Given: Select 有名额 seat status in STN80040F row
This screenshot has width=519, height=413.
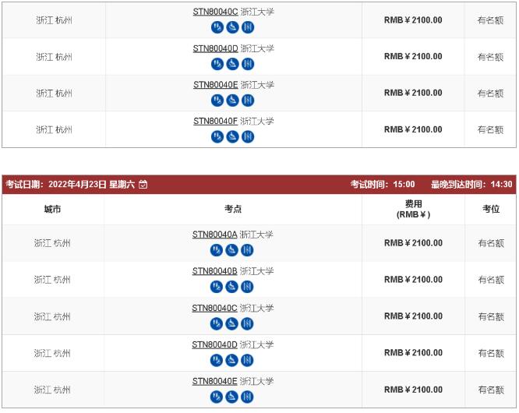Looking at the screenshot, I should coord(490,129).
